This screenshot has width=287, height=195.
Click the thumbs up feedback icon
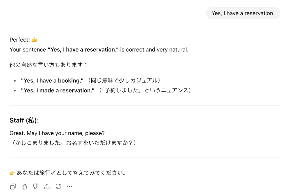tap(24, 186)
